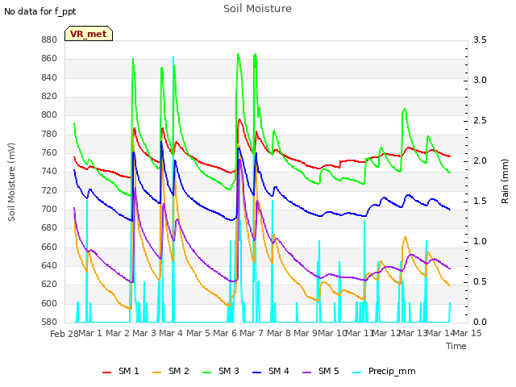Click the 840 left axis value
The width and height of the screenshot is (516, 387).
pyautogui.click(x=49, y=78)
